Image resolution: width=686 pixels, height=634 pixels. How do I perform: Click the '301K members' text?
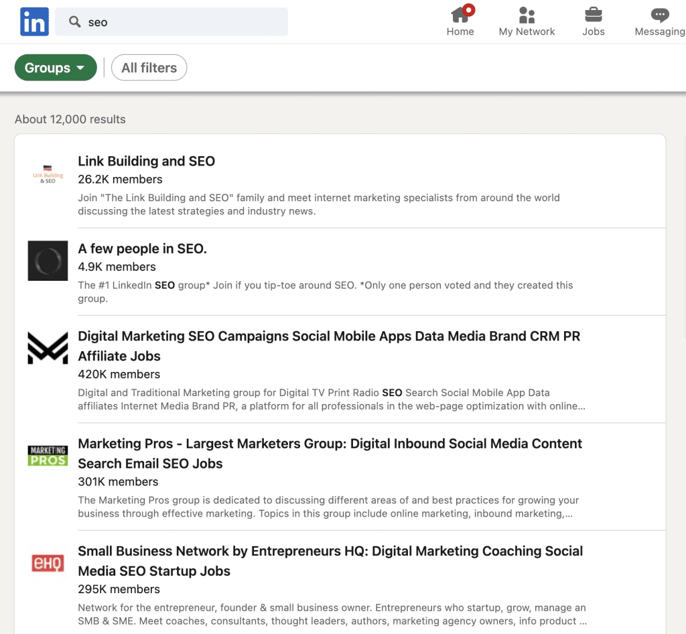pyautogui.click(x=118, y=482)
